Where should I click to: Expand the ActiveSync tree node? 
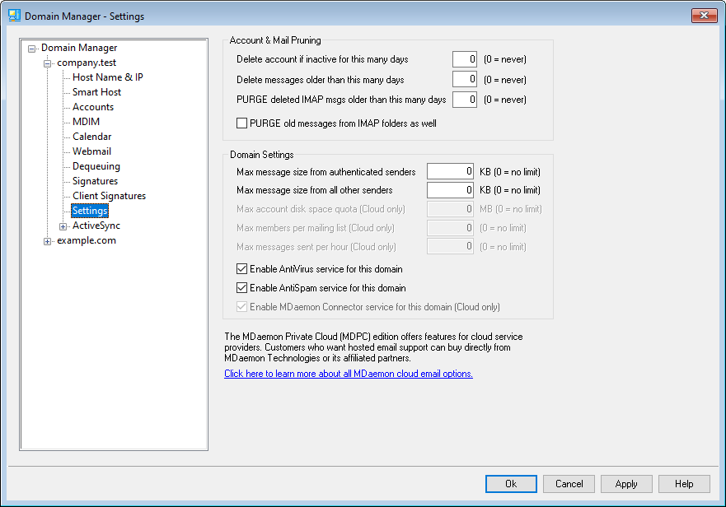(x=63, y=226)
